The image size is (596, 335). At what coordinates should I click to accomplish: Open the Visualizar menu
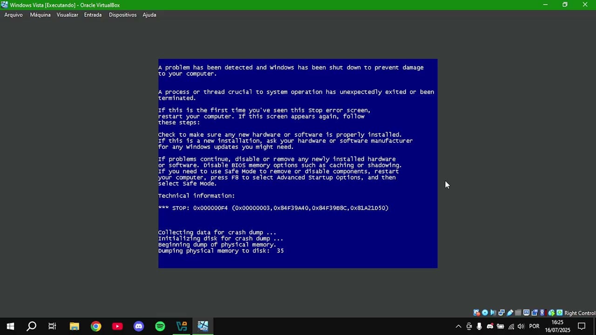pyautogui.click(x=68, y=15)
